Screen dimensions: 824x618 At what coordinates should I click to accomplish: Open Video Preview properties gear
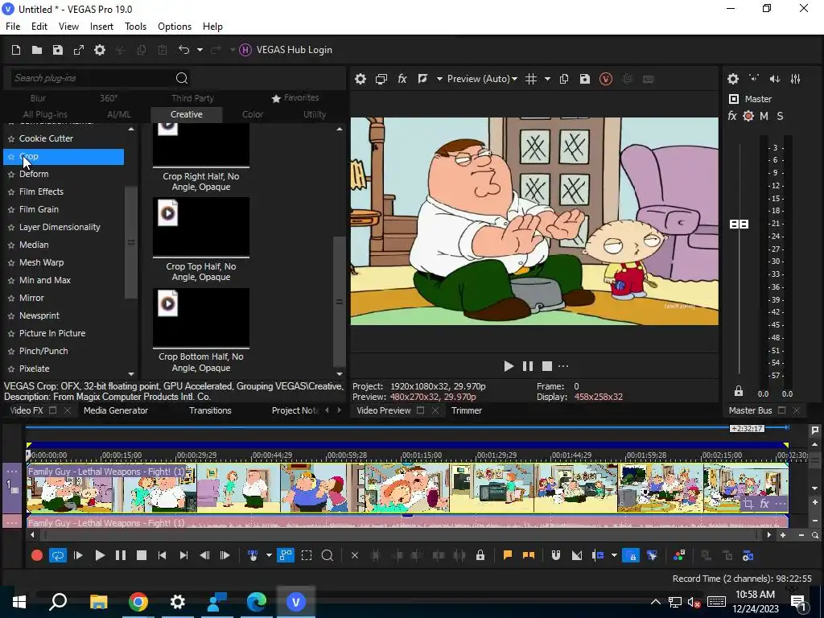tap(360, 79)
